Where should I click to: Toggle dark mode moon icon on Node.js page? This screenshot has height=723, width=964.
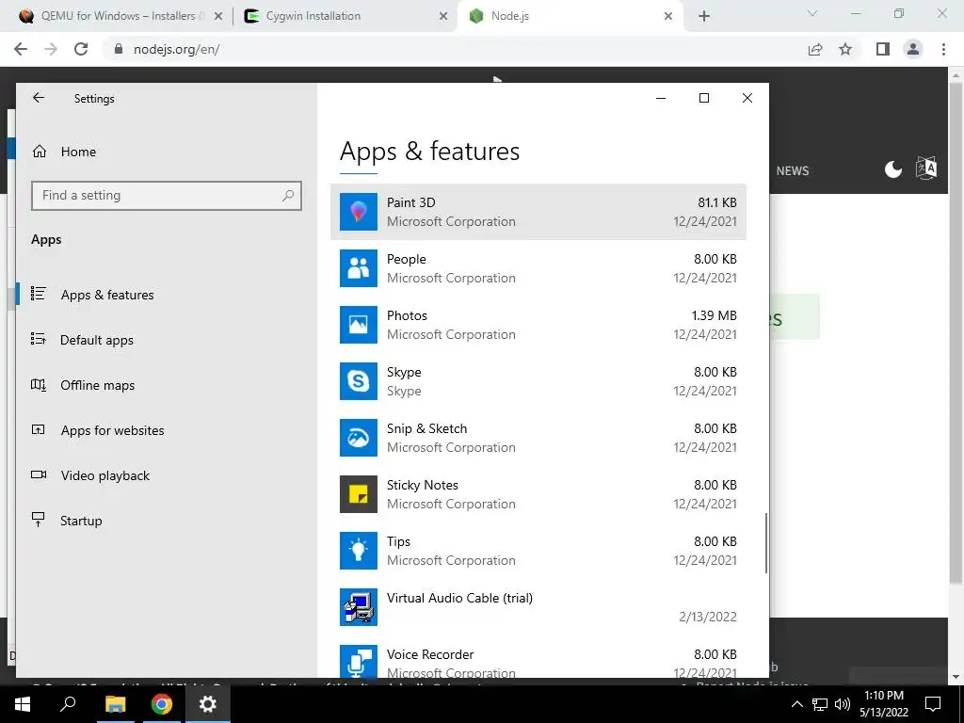click(x=893, y=169)
